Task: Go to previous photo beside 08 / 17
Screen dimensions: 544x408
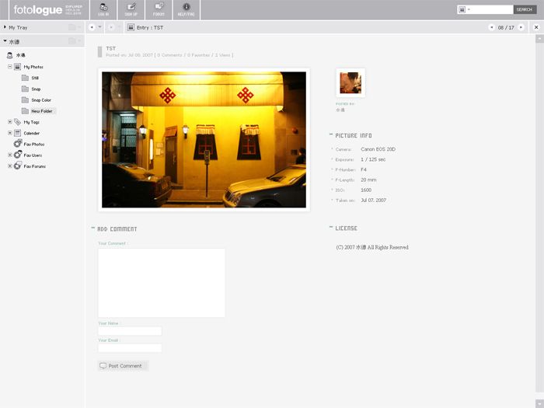Action: (491, 27)
